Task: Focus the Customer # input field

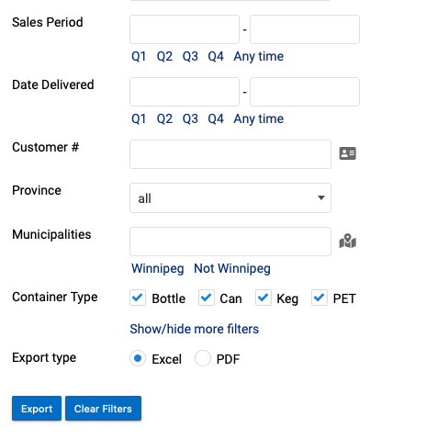Action: [x=230, y=154]
